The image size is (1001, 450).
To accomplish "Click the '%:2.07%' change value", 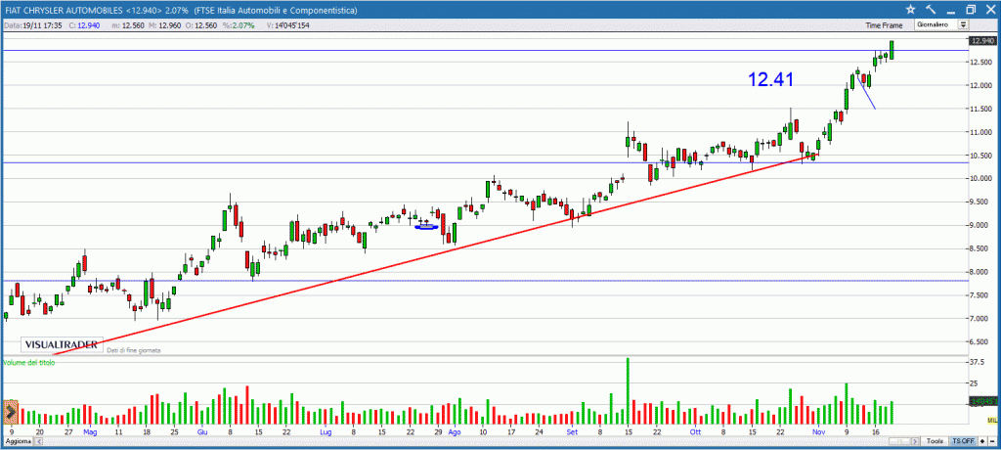I will click(x=239, y=25).
